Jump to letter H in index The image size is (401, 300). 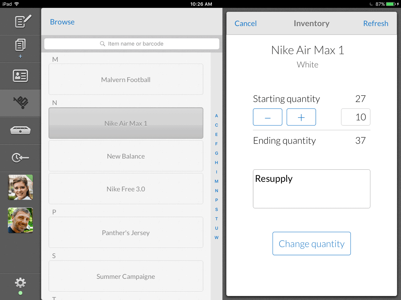pyautogui.click(x=216, y=162)
